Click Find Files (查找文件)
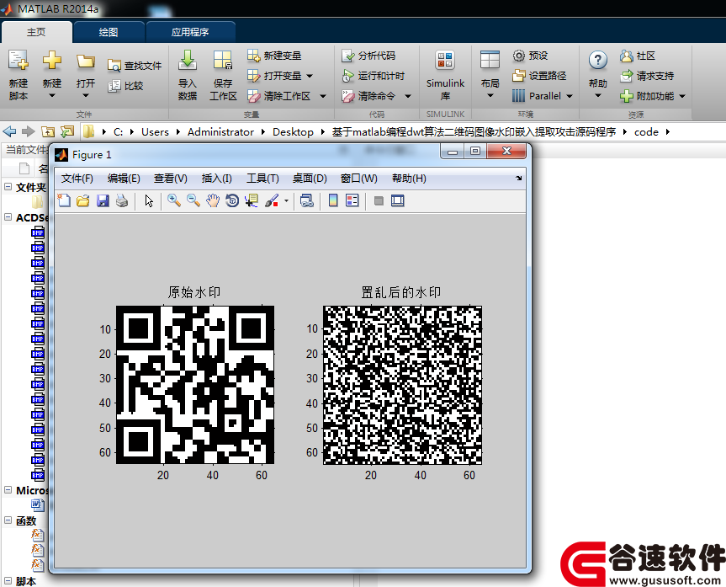726x587 pixels. 135,66
